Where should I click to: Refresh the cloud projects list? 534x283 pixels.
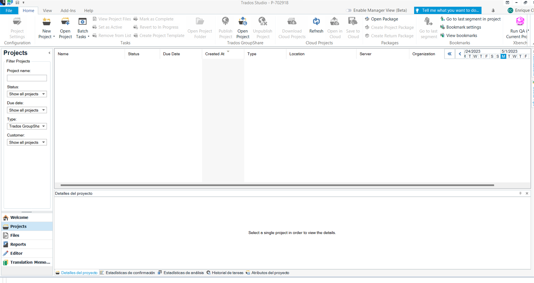(316, 25)
